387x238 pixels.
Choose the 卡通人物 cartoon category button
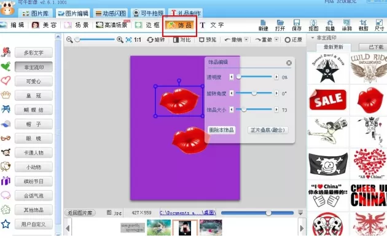pyautogui.click(x=34, y=153)
